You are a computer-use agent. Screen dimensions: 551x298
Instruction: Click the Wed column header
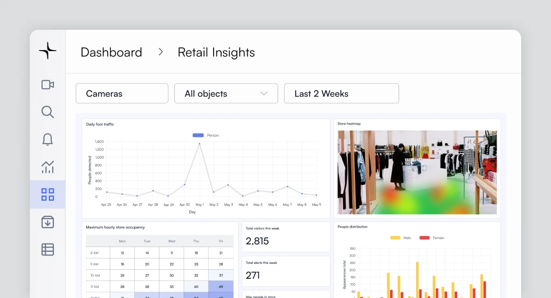coord(172,241)
